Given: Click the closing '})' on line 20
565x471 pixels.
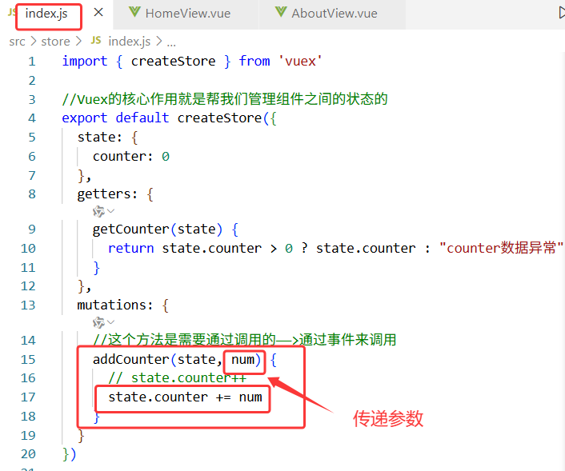Looking at the screenshot, I should pyautogui.click(x=69, y=454).
